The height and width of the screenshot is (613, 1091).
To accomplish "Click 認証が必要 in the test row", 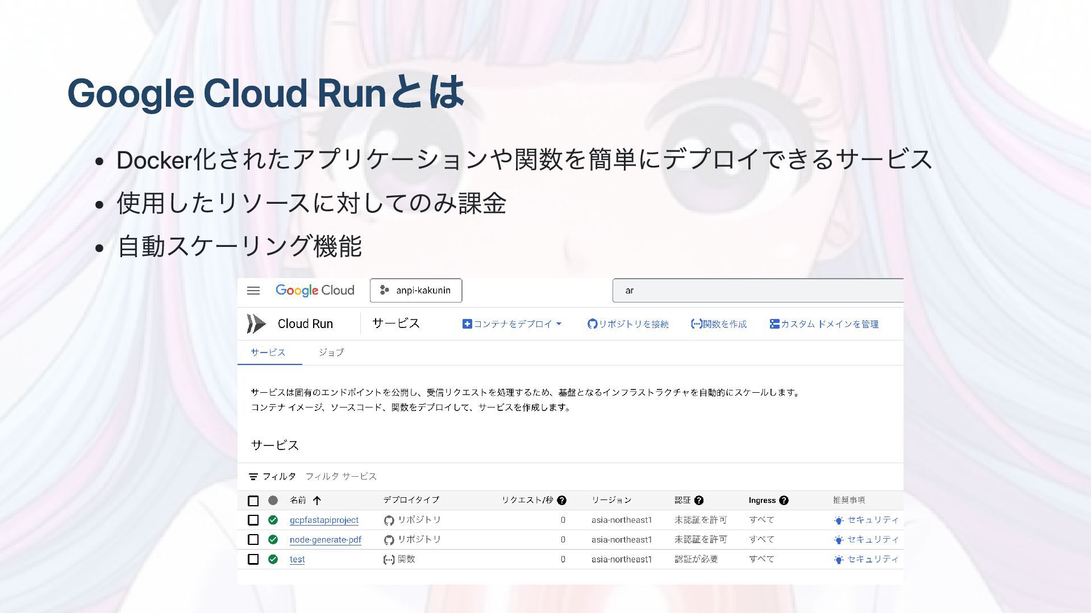I will coord(696,560).
